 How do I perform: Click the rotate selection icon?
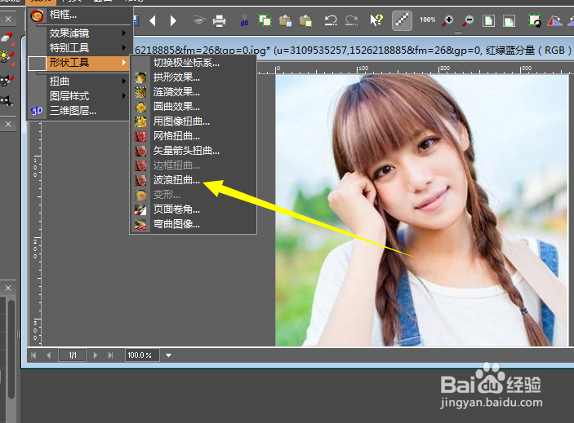click(x=535, y=20)
